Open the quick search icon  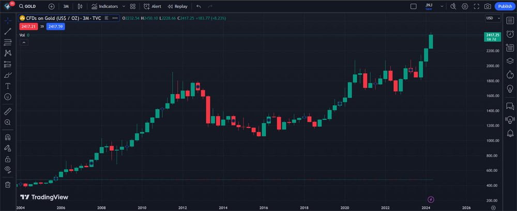(453, 6)
